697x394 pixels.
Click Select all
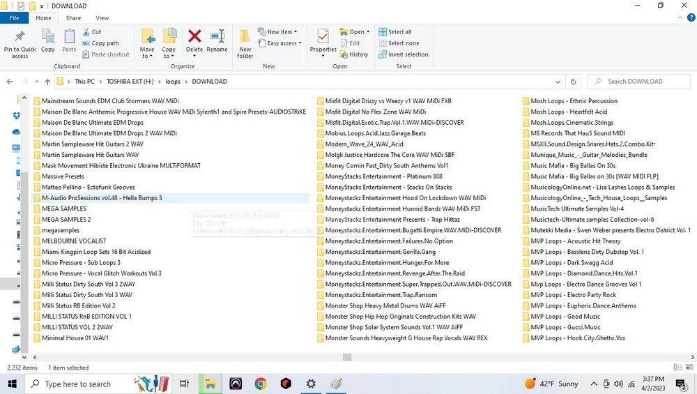click(395, 32)
